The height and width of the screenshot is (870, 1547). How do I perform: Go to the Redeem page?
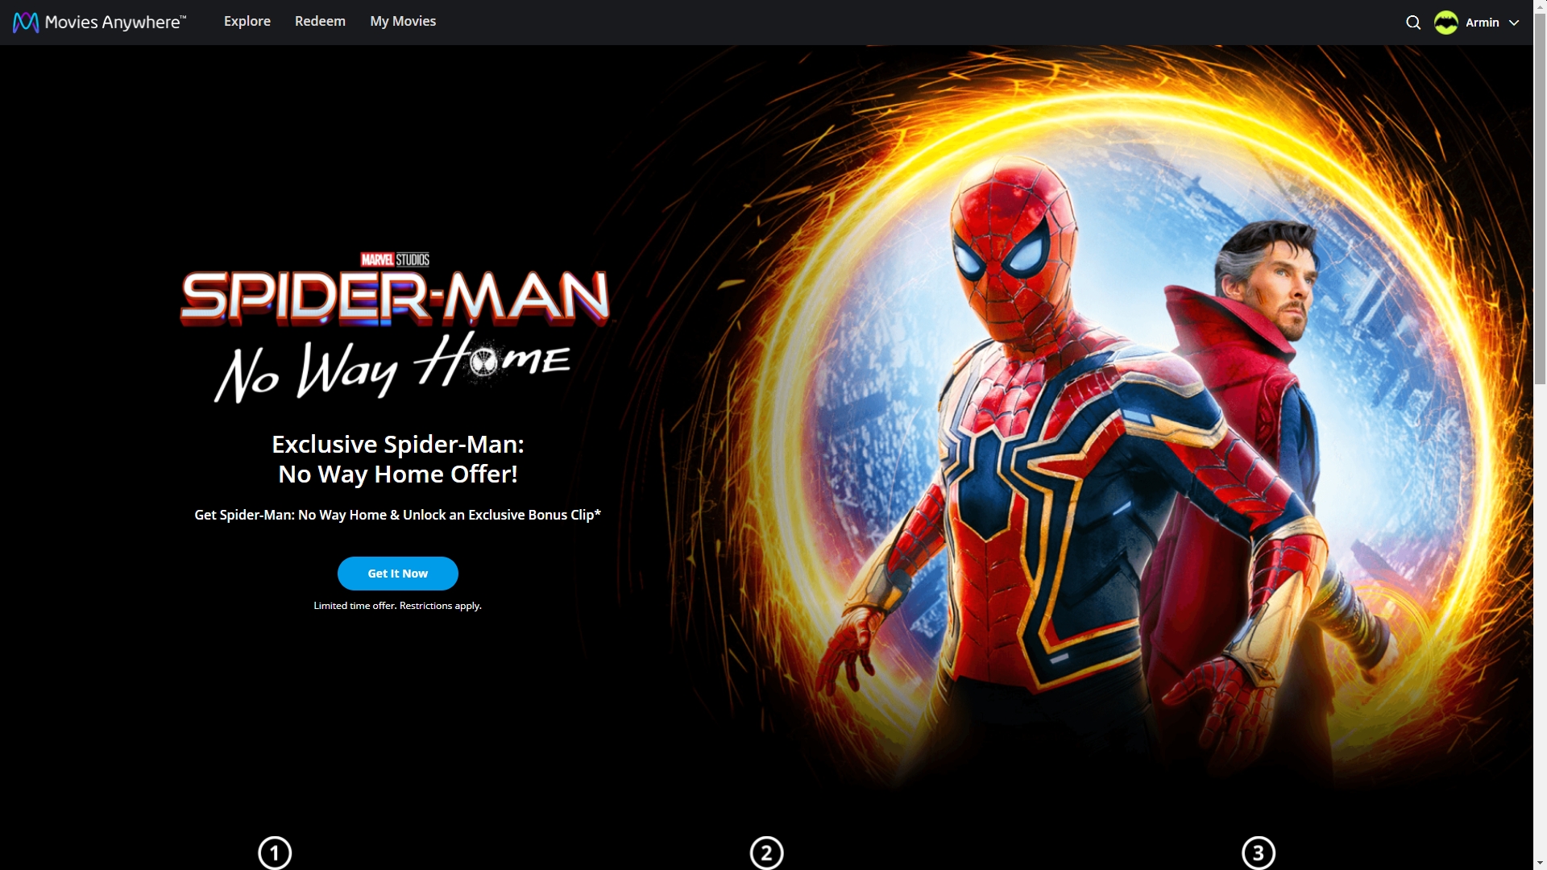[320, 22]
